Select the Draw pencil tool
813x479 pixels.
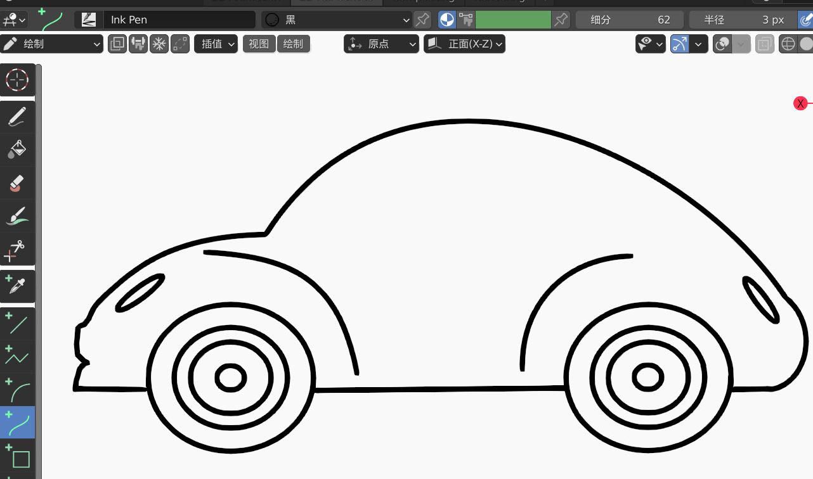point(17,116)
